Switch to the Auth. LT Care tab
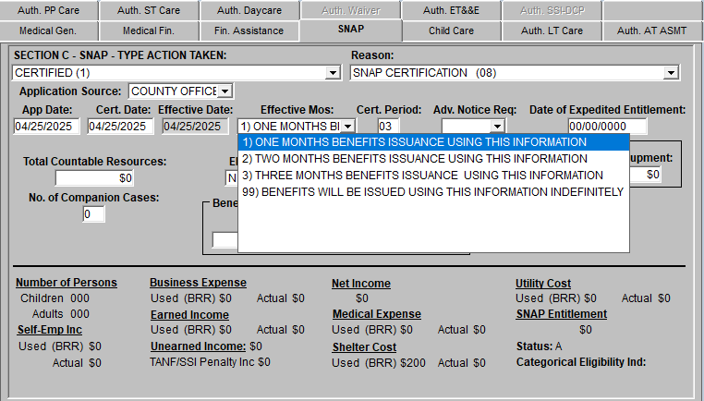This screenshot has width=704, height=401. click(x=552, y=31)
